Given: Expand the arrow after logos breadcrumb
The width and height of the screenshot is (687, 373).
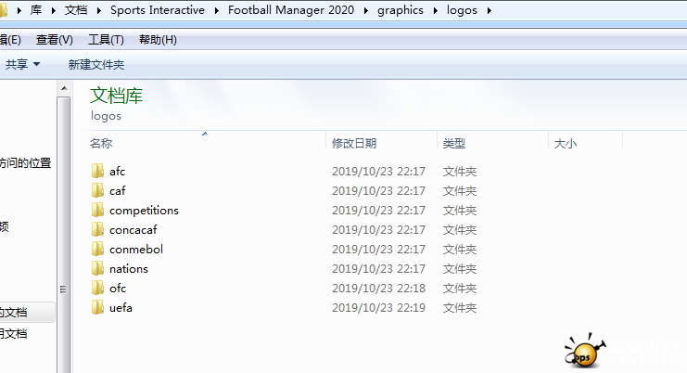Looking at the screenshot, I should pos(489,10).
